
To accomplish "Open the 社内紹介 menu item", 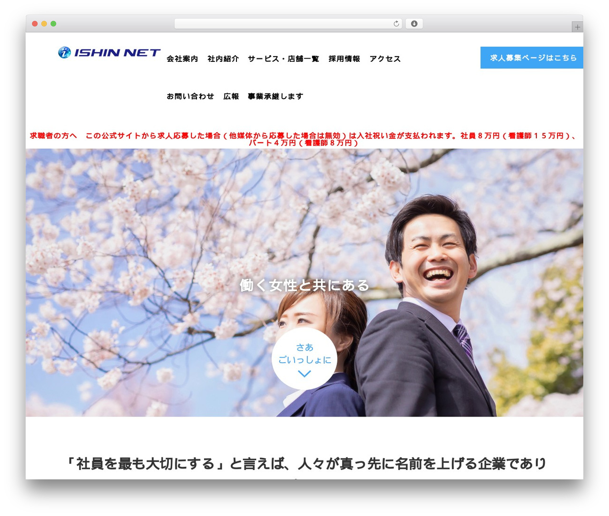I will (x=223, y=59).
